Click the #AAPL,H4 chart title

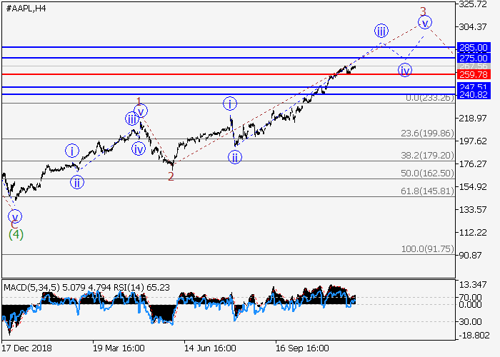[x=26, y=9]
